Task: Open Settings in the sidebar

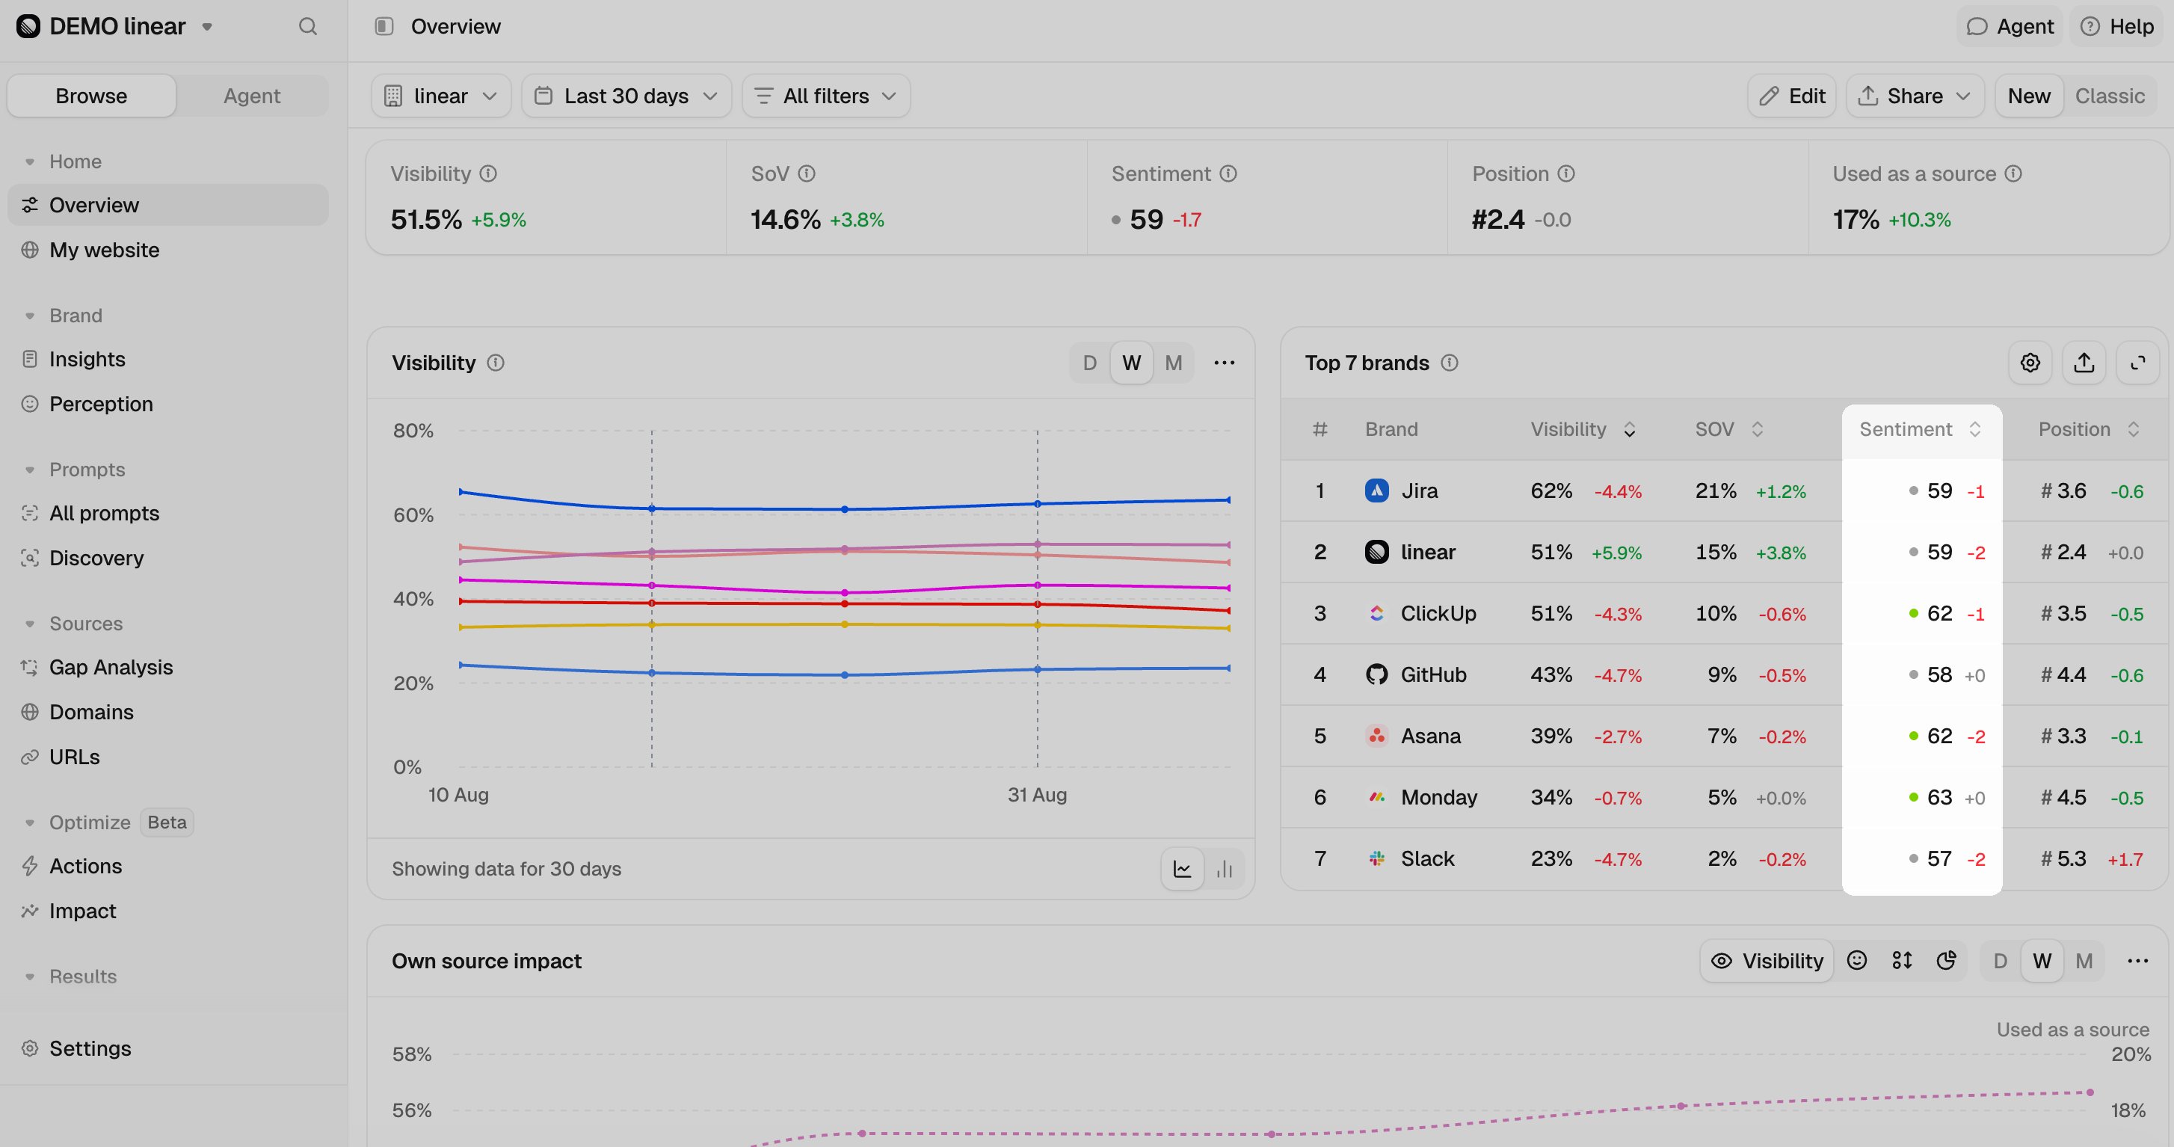Action: point(90,1048)
